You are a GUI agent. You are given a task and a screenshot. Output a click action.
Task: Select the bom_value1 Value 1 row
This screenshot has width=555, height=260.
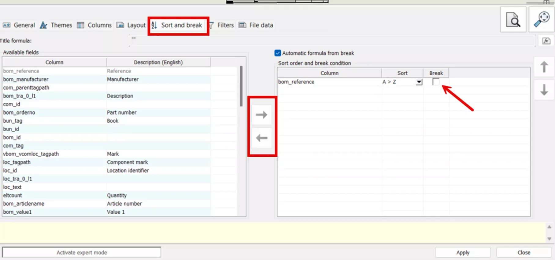[x=106, y=212]
